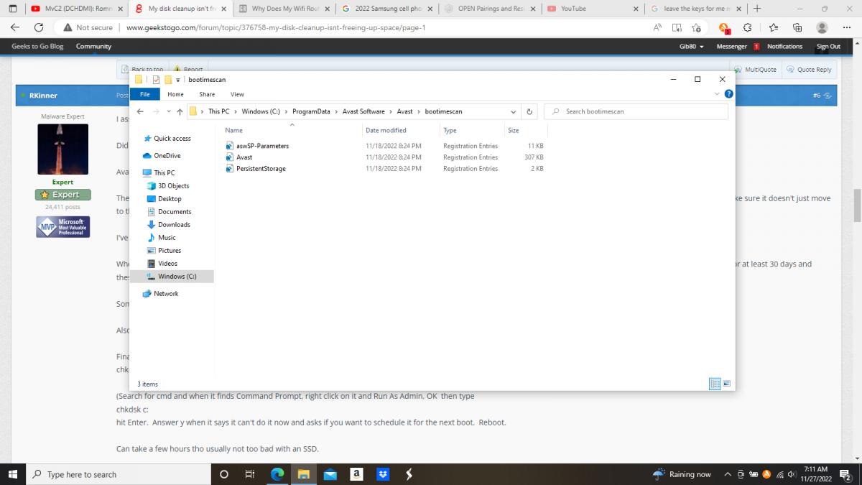Click New folder quick access toolbar icon
Viewport: 862px width, 485px height.
coord(168,80)
